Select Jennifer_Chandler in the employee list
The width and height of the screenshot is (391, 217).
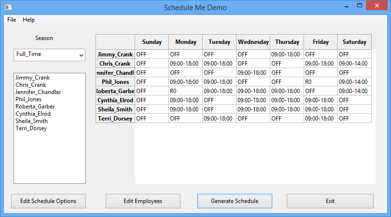38,92
